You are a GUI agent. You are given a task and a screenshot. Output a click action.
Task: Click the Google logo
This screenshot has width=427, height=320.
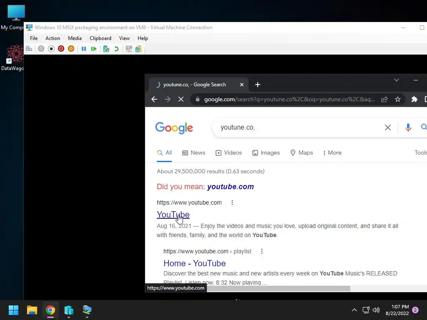point(174,128)
